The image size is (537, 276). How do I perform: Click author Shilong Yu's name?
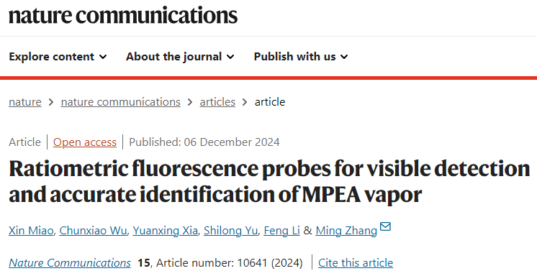(x=230, y=231)
